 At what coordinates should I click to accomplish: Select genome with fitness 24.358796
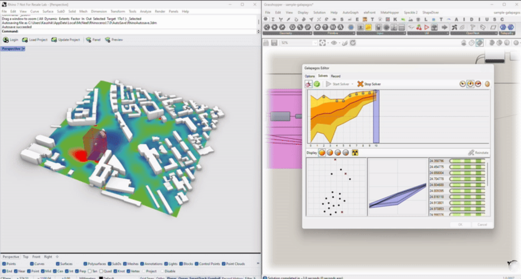[x=436, y=161]
